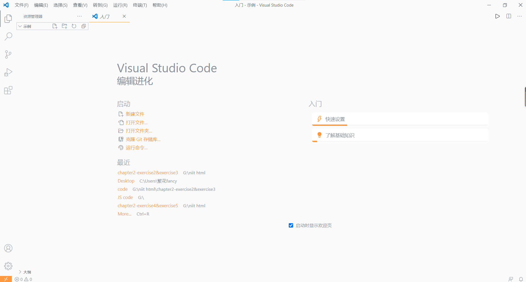Open the 运行(R) menu
The image size is (526, 282).
pos(120,5)
